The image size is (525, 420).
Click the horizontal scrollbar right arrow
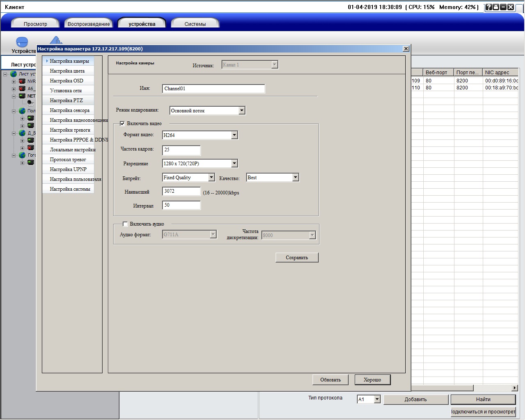pyautogui.click(x=514, y=388)
